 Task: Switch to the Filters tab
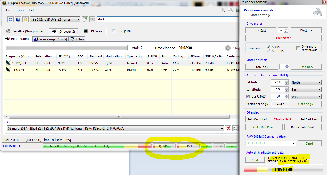[x=77, y=39]
